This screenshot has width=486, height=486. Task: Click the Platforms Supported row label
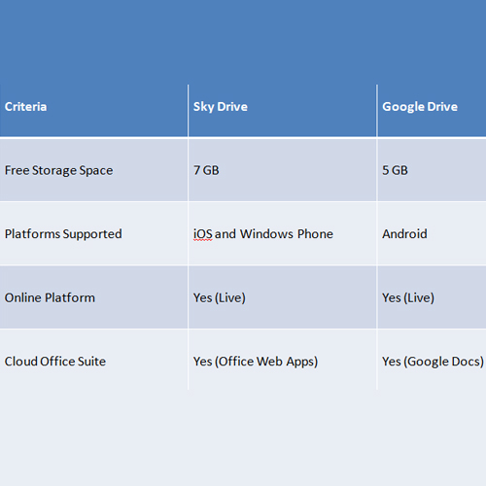[63, 234]
